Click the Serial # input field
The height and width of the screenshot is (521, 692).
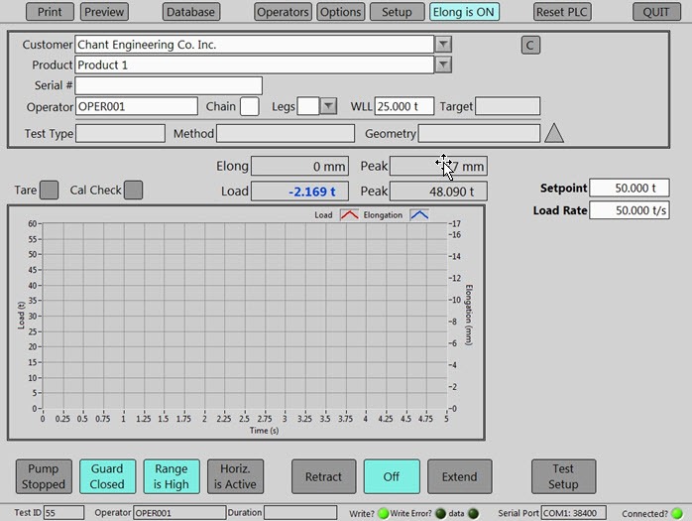(x=169, y=85)
